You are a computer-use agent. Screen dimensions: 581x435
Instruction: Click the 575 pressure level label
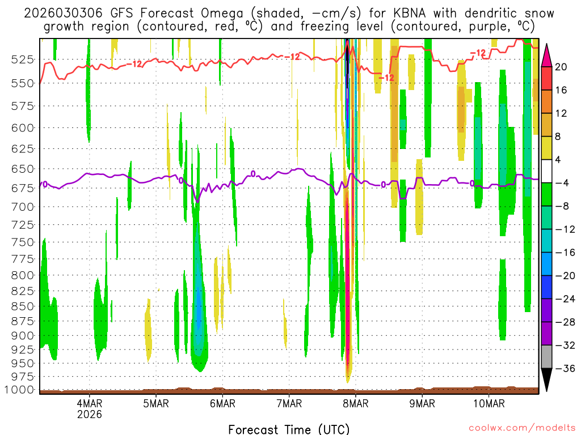click(22, 106)
